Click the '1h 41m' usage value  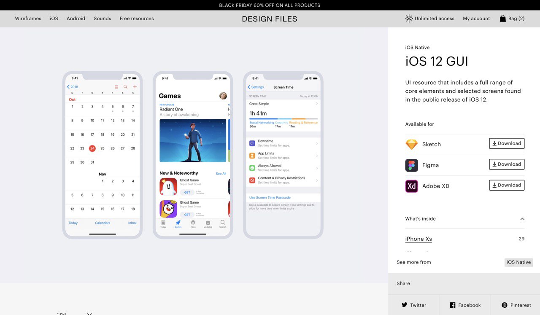point(258,113)
